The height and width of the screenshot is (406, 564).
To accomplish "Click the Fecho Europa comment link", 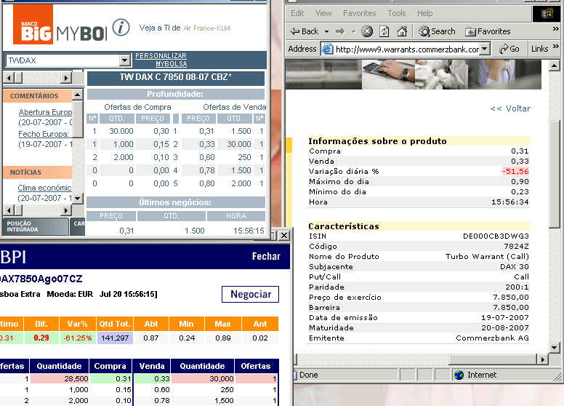I will click(44, 134).
